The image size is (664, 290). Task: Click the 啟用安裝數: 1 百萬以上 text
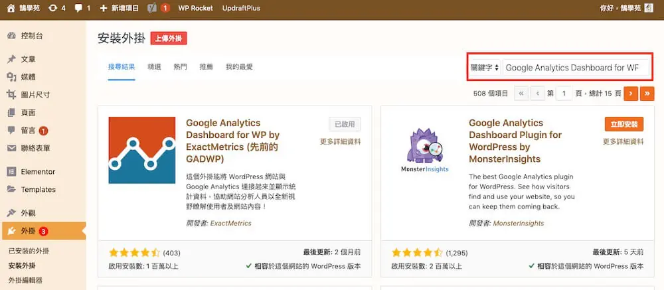[143, 266]
